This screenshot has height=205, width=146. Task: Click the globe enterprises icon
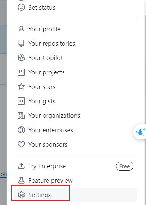(x=21, y=130)
